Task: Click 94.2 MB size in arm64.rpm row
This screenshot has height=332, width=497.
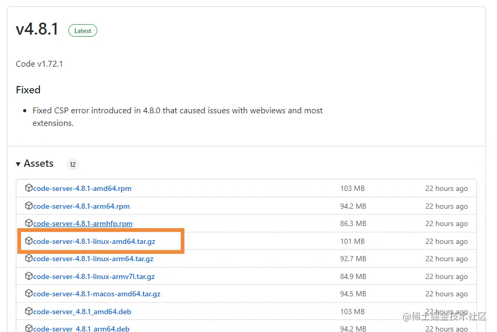Action: click(x=353, y=206)
